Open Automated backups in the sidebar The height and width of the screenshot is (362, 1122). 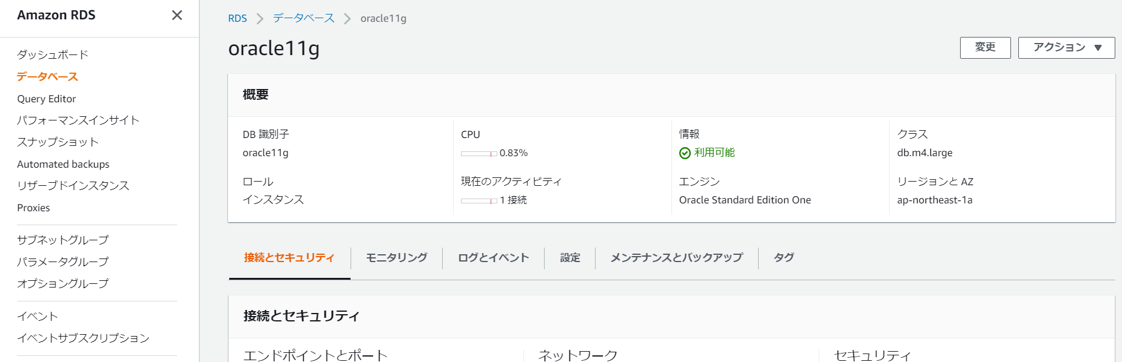pyautogui.click(x=63, y=164)
